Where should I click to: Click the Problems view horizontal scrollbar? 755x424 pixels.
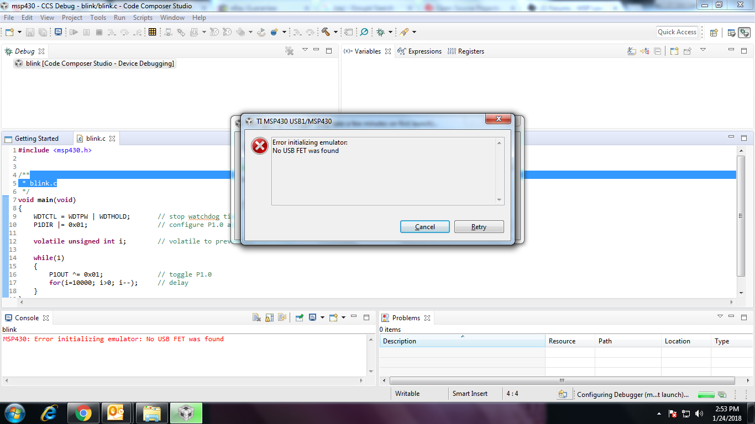click(562, 380)
